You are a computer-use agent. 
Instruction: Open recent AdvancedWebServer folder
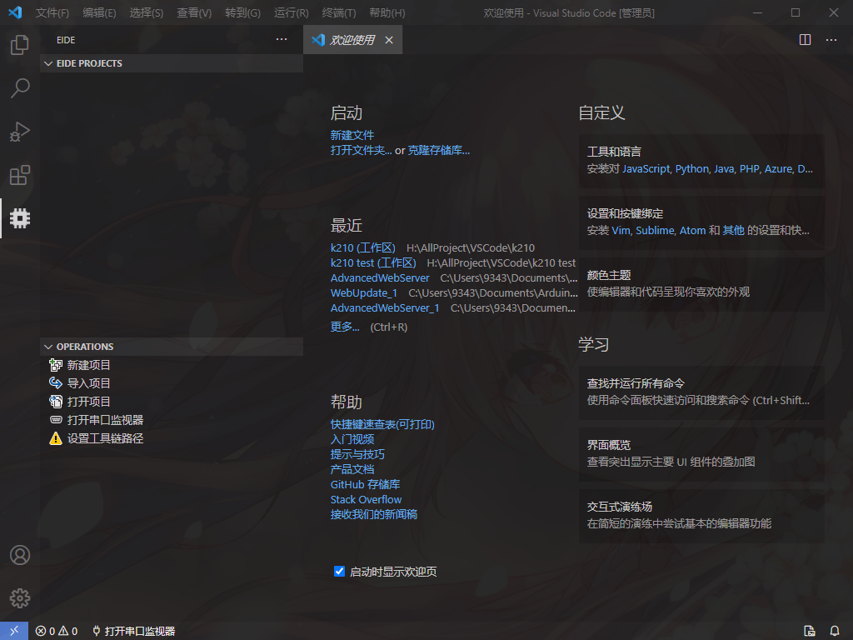tap(380, 278)
